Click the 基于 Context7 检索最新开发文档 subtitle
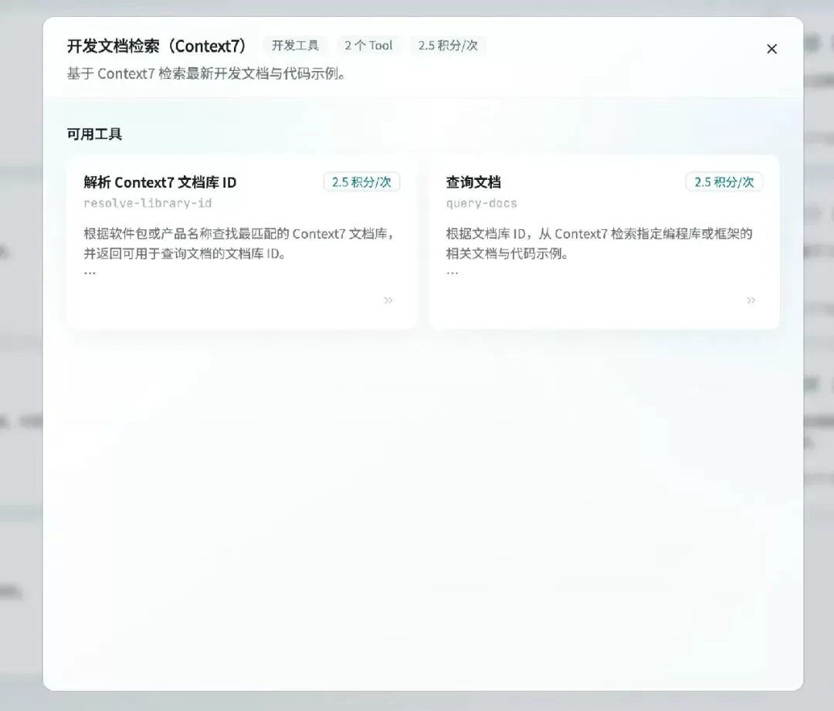Image resolution: width=834 pixels, height=711 pixels. click(207, 74)
